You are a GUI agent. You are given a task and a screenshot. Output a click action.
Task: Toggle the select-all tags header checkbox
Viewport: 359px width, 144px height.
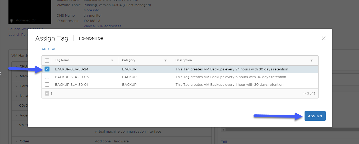47,60
